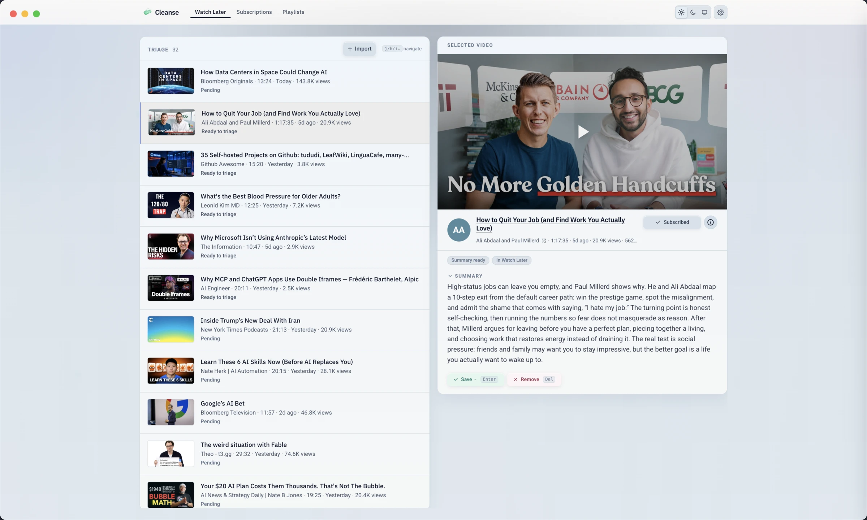Play the selected video
The height and width of the screenshot is (520, 867).
tap(582, 131)
